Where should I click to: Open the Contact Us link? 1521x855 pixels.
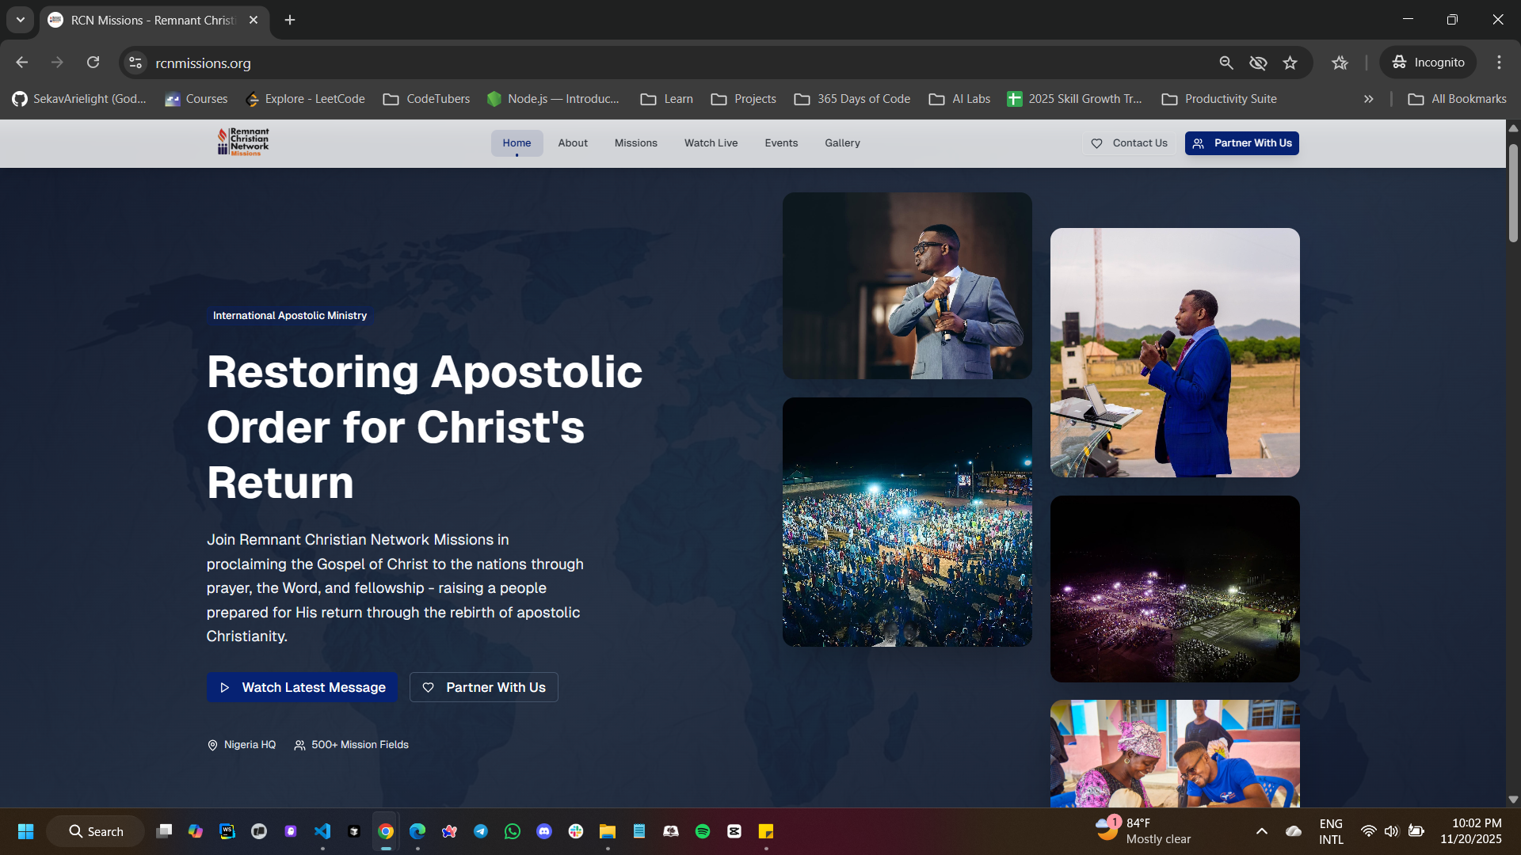click(x=1129, y=143)
